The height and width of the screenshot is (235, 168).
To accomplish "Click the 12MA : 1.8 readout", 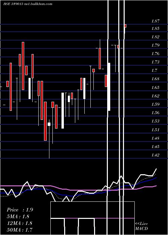I will coord(19,223).
